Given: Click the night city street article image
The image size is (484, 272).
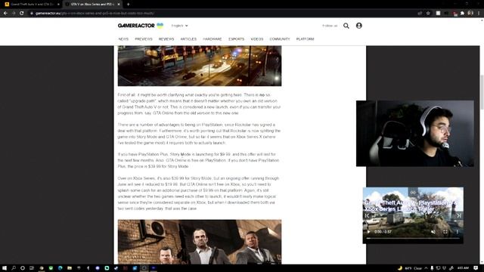Looking at the screenshot, I should click(x=200, y=66).
